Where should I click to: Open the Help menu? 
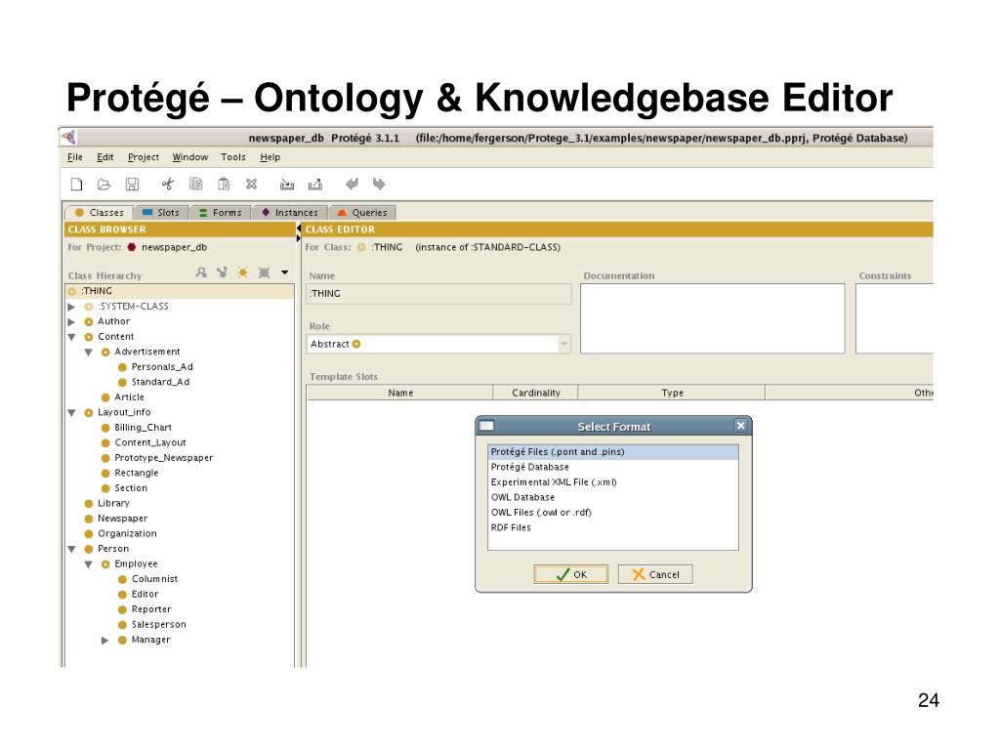[270, 157]
